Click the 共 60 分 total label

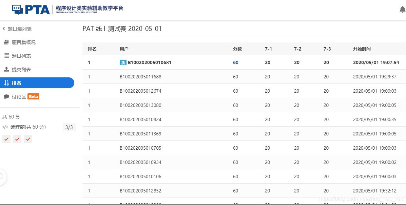[11, 117]
